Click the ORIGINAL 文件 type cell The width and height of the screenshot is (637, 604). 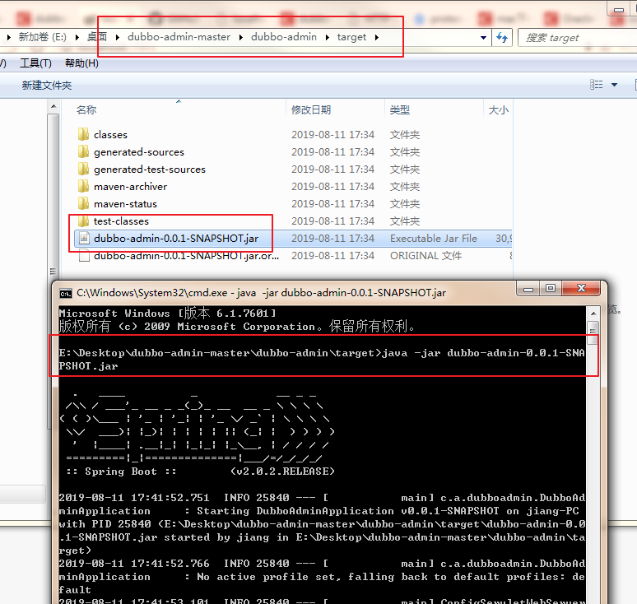tap(425, 256)
